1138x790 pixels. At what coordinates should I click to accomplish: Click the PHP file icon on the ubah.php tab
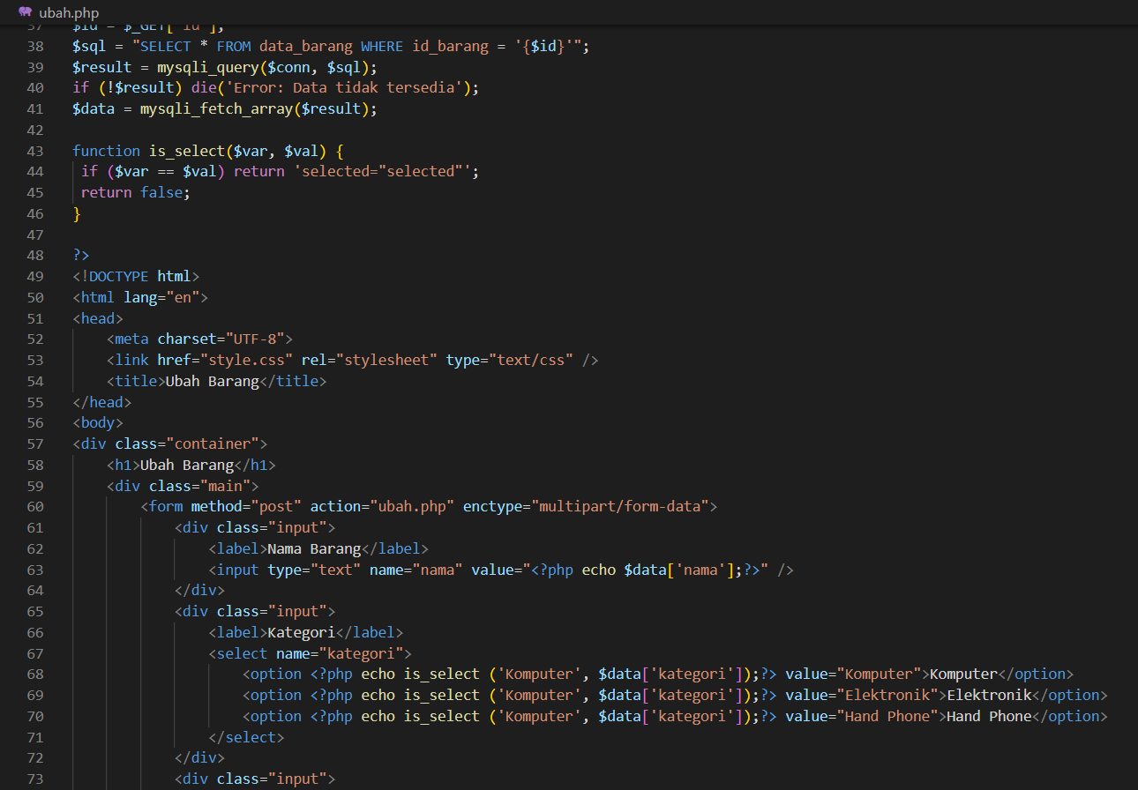[x=25, y=12]
